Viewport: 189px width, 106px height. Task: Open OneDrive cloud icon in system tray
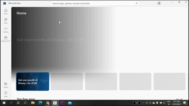click(154, 103)
